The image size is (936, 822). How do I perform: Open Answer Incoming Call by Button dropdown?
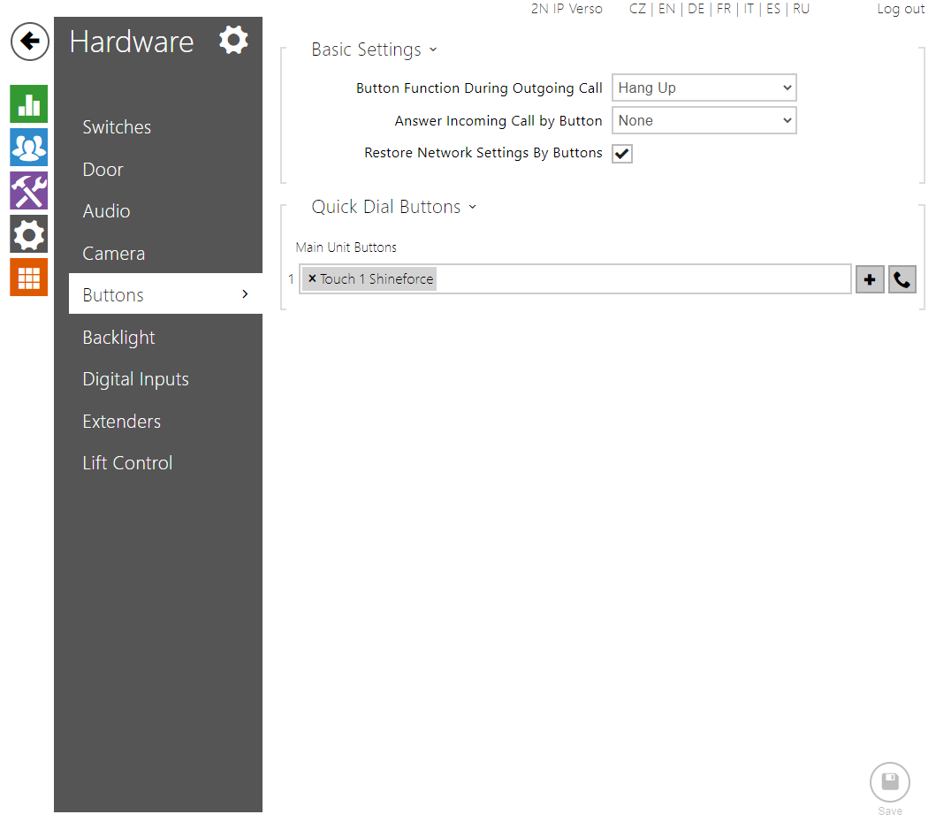[704, 121]
